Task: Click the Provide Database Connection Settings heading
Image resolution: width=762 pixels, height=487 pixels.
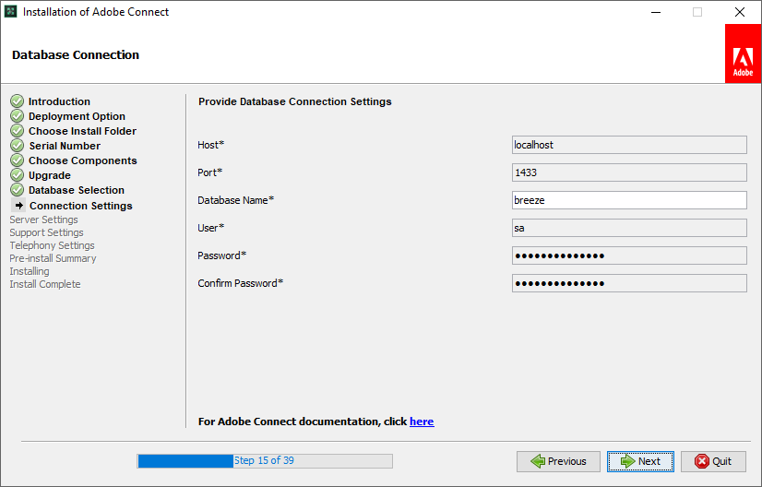Action: (295, 101)
